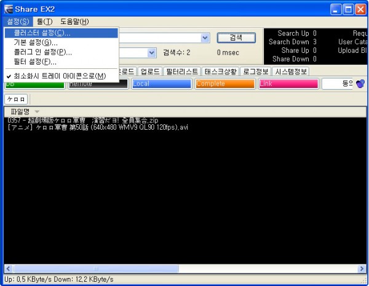The height and width of the screenshot is (286, 369).
Task: Select file row starting with 0357
Action: (83, 121)
